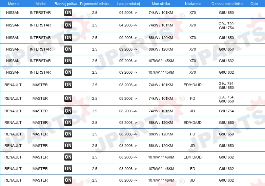Image resolution: width=265 pixels, height=186 pixels.
Task: Select '74kW / 101KM' in the G9U 720 row
Action: point(161,25)
